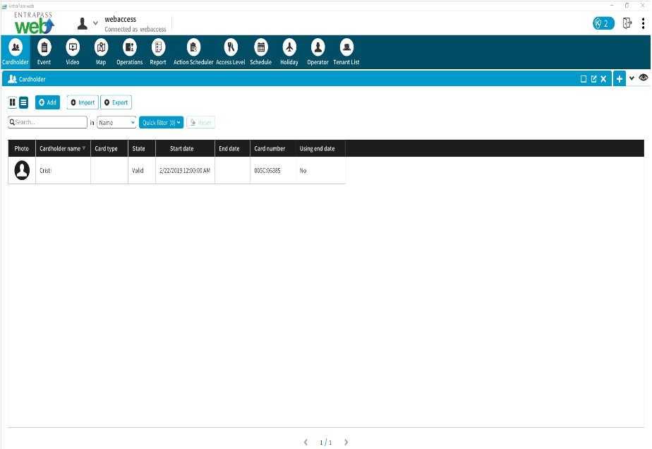Open the Map view
Screen dimensions: 652x449
pos(100,52)
